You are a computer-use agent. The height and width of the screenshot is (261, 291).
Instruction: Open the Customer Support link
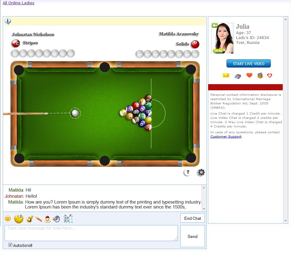point(226,136)
